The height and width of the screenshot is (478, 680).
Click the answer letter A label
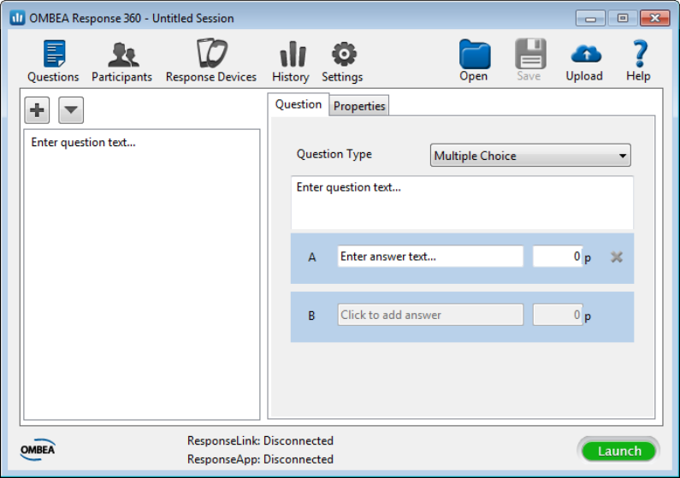click(312, 257)
